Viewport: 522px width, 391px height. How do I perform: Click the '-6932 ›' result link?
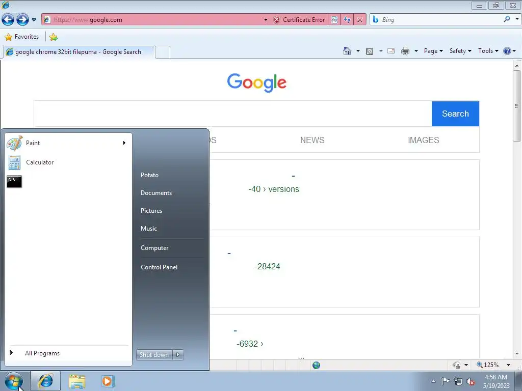pos(250,344)
